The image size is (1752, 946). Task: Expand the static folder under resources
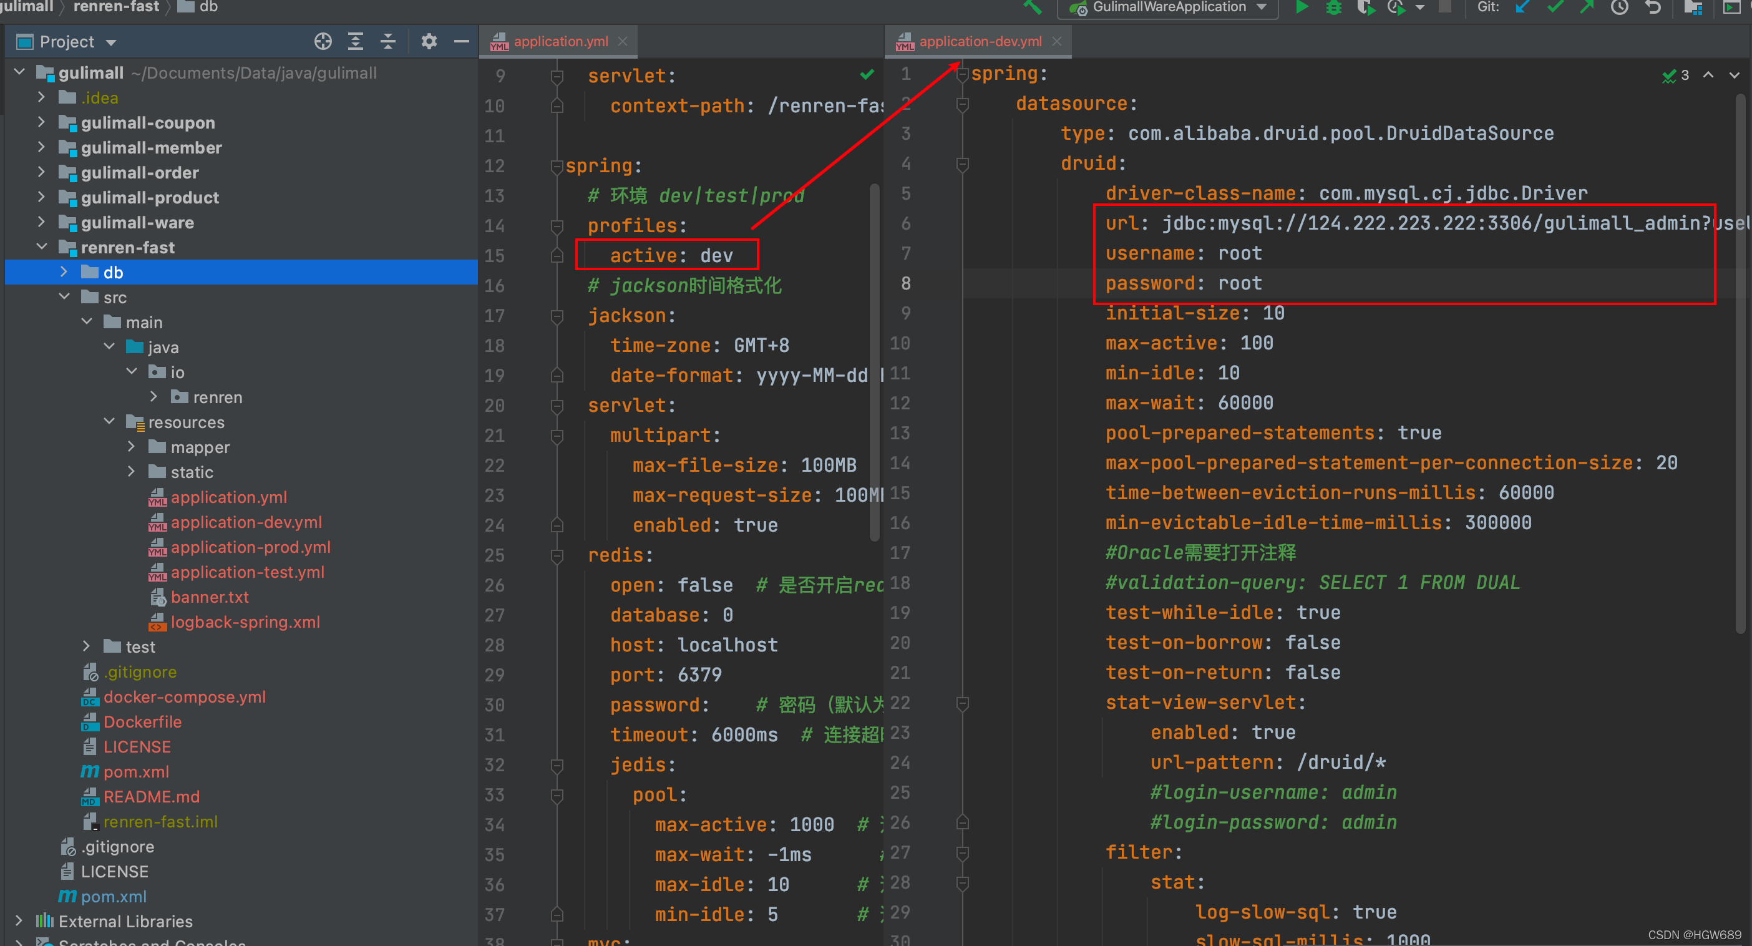point(132,472)
